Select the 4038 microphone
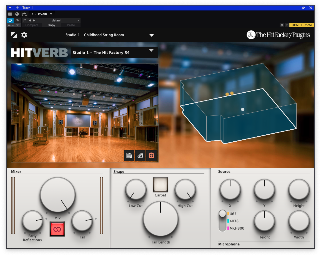Viewport: 321px width, 256px height. point(233,221)
